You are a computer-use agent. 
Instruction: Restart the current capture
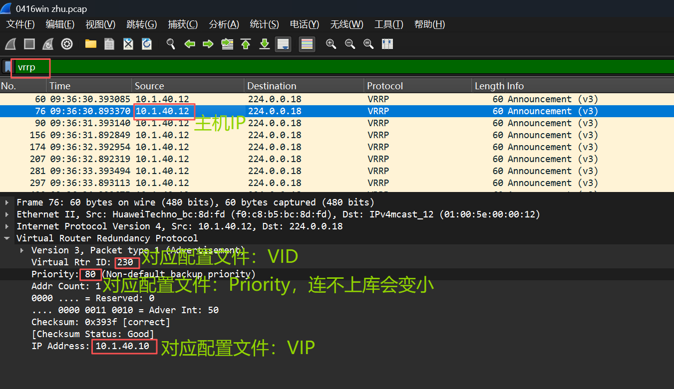pos(48,44)
